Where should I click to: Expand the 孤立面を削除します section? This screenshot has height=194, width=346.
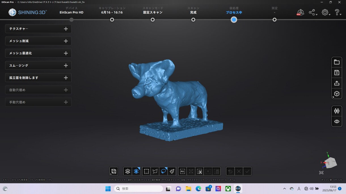click(38, 78)
